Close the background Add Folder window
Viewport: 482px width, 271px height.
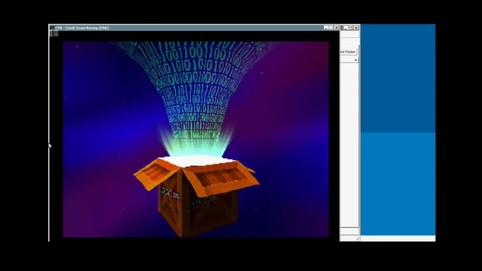tap(356, 28)
